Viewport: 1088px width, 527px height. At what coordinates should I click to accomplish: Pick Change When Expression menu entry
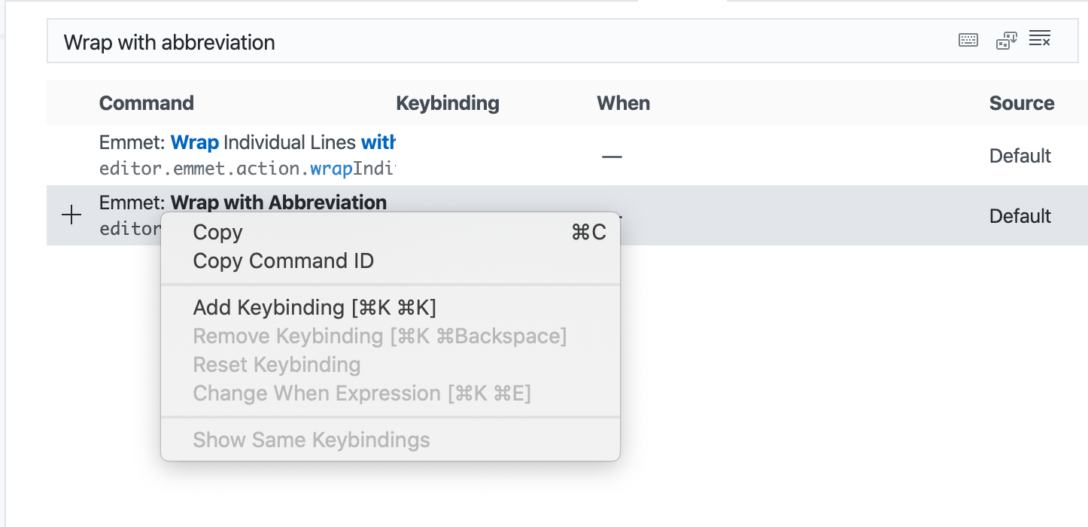point(361,394)
